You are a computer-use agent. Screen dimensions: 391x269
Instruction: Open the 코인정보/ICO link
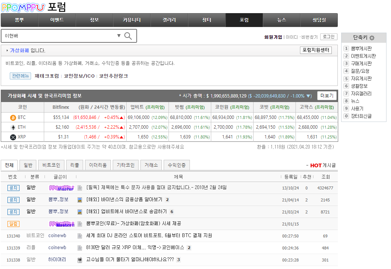(79, 76)
